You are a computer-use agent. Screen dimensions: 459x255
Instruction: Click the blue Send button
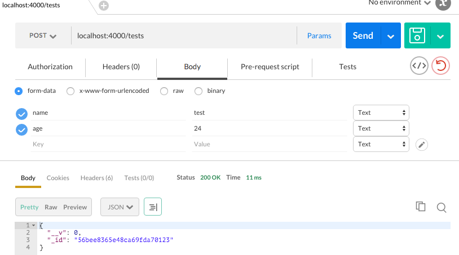tap(363, 35)
